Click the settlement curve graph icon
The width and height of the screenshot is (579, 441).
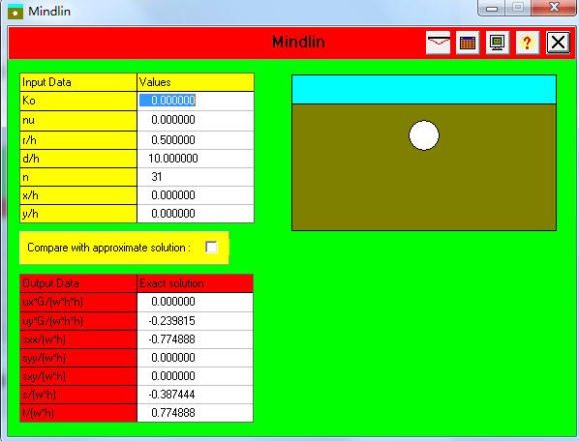(x=438, y=43)
